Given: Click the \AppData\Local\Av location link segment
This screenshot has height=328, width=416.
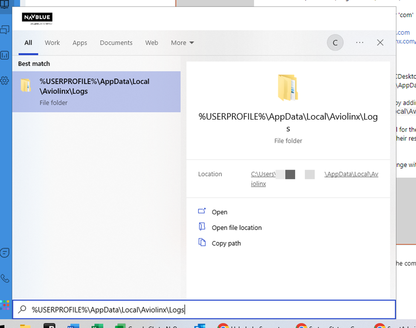Looking at the screenshot, I should pyautogui.click(x=351, y=174).
